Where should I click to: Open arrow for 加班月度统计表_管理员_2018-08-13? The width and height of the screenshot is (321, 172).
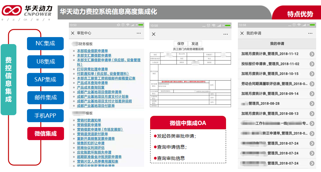[312, 114]
